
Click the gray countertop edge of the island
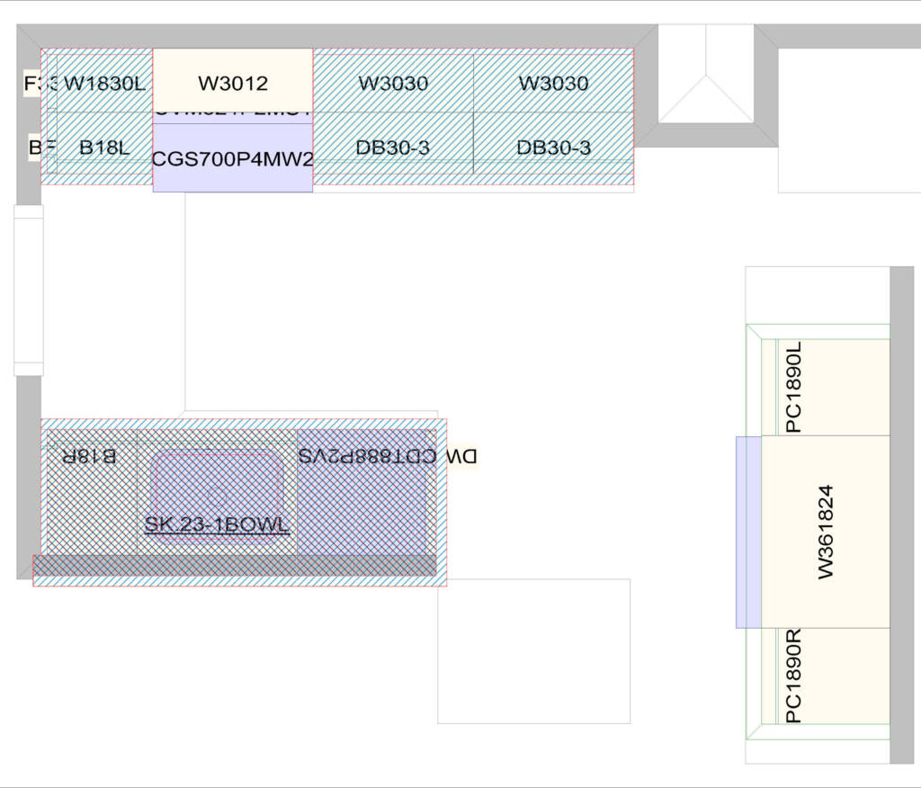(234, 567)
